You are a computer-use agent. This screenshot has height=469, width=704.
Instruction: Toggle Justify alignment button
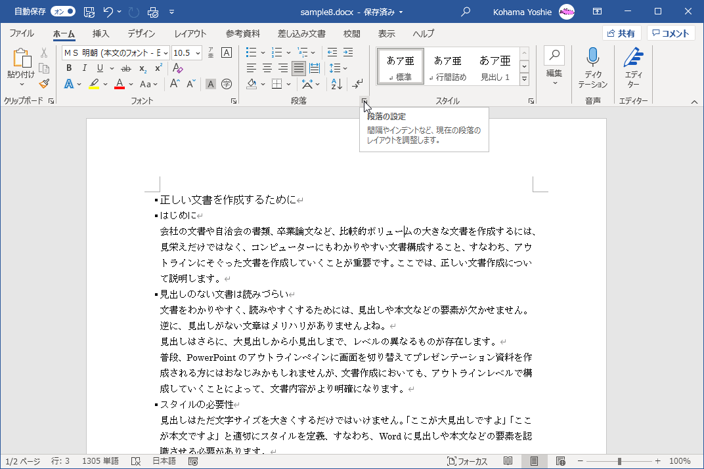point(299,68)
